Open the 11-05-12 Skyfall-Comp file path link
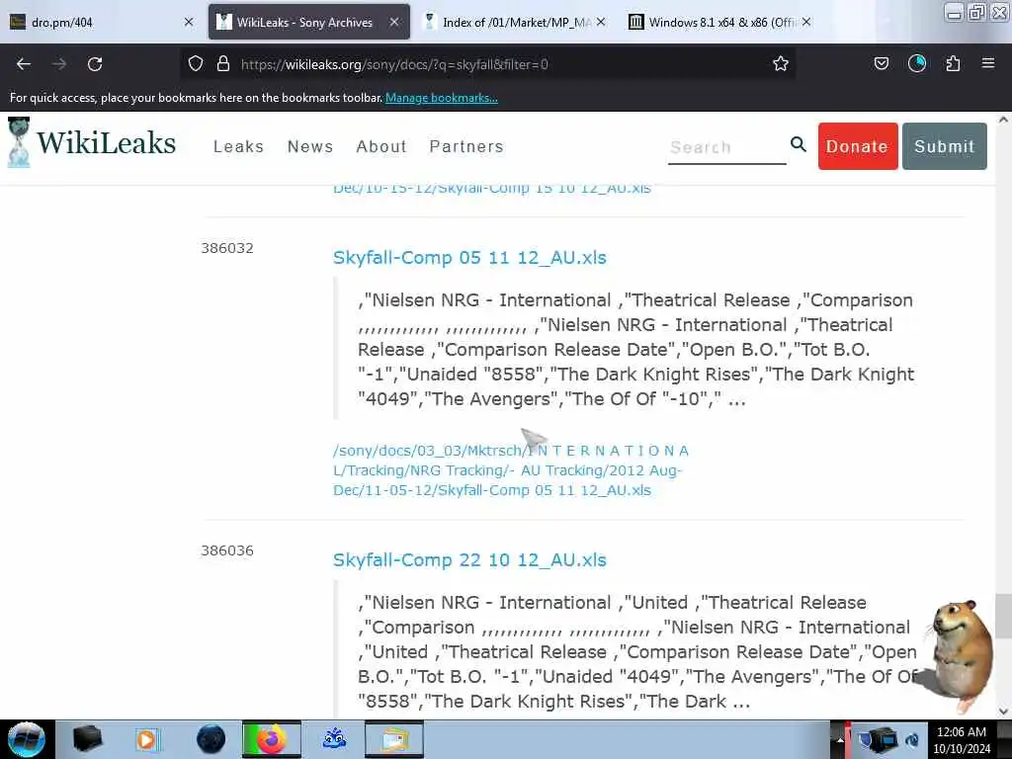Screen dimensions: 1012x759 511,469
